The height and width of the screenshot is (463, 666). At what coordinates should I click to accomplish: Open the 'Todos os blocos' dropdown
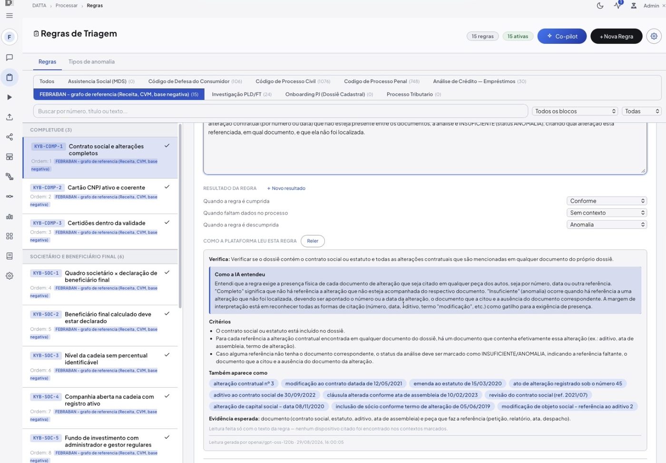pyautogui.click(x=575, y=111)
